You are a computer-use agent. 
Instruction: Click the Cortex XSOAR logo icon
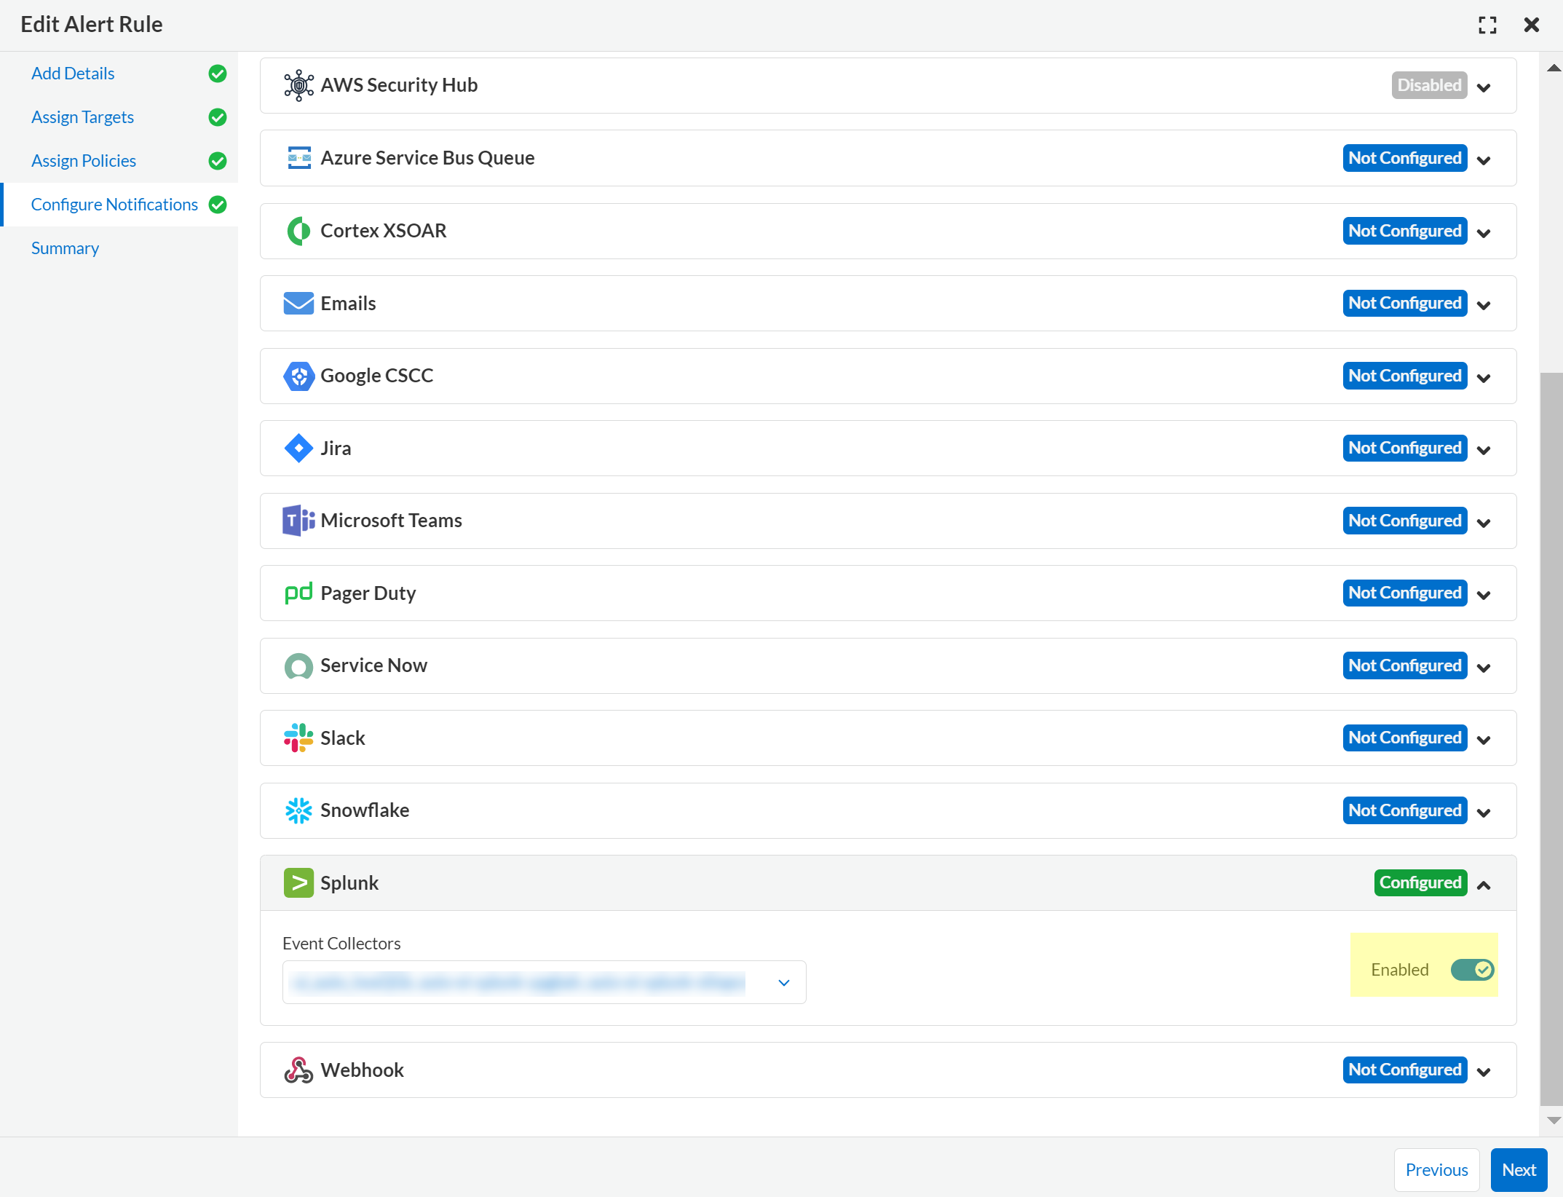(298, 231)
